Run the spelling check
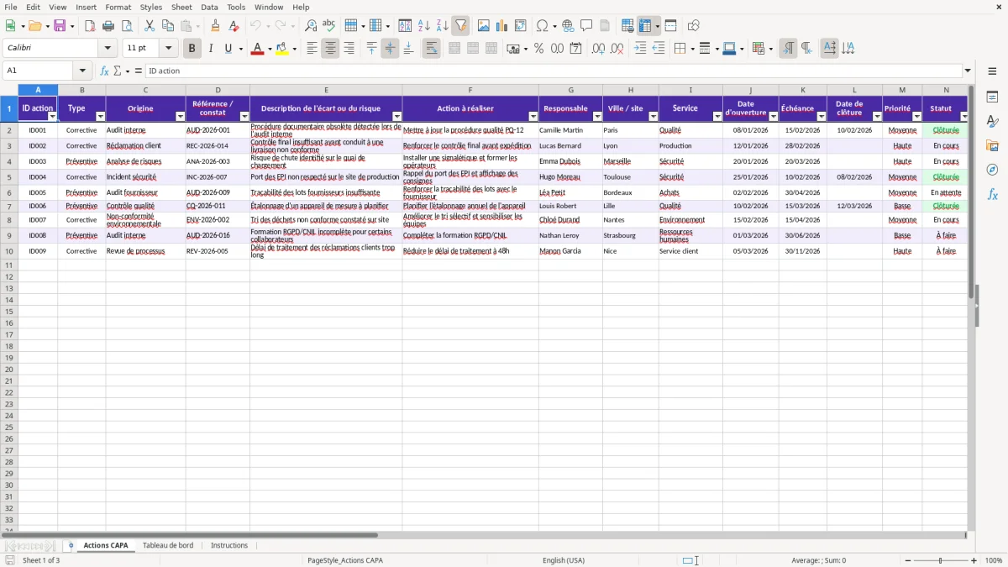 tap(329, 26)
